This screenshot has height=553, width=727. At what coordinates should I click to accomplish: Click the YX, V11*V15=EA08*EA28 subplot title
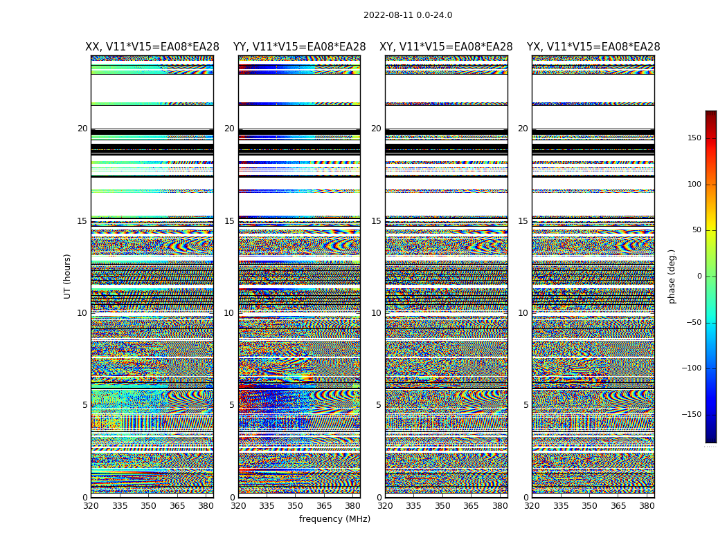(593, 47)
